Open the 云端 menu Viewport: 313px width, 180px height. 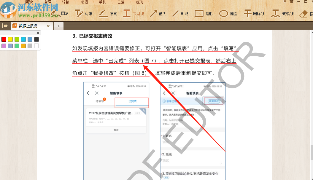[121, 2]
